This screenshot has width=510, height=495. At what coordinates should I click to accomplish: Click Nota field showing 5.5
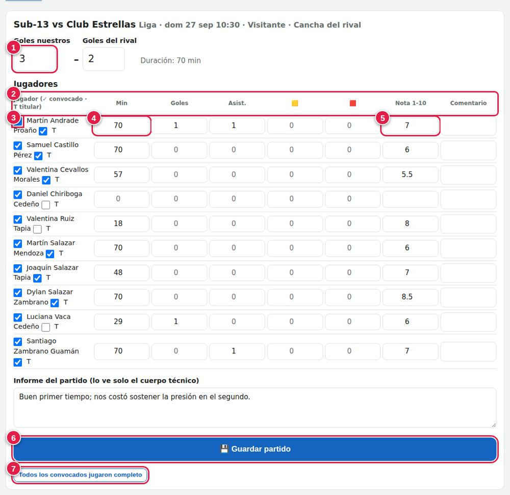coord(411,175)
